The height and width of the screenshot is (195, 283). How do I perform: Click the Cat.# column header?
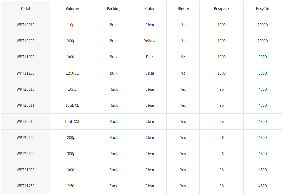click(x=25, y=9)
